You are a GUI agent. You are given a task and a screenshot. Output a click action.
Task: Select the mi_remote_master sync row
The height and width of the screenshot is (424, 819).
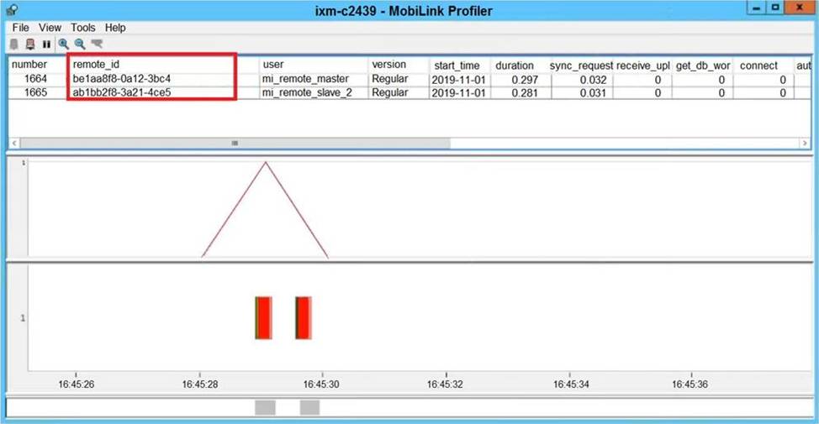(304, 80)
